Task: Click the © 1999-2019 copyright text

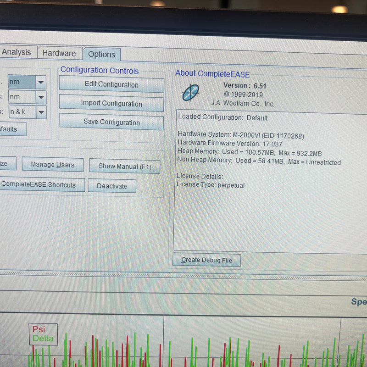Action: (244, 95)
